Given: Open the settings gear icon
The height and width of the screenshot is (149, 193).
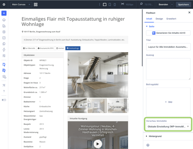Looking at the screenshot, I should tap(4, 5).
